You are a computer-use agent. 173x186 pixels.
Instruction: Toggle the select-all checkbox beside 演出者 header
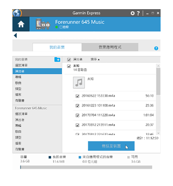69,60
